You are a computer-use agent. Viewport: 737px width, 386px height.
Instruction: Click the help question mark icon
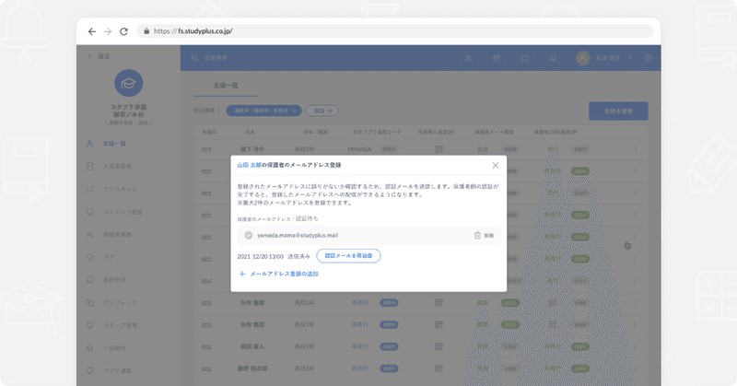point(649,58)
